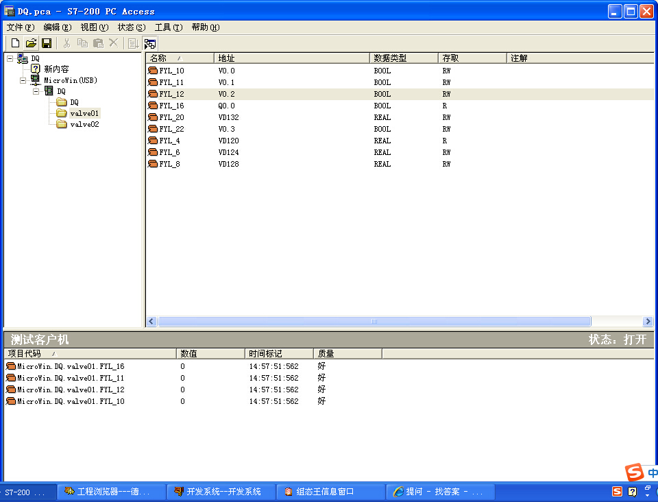The width and height of the screenshot is (658, 502).
Task: Toggle the test client status toolbar icon
Action: coord(150,44)
